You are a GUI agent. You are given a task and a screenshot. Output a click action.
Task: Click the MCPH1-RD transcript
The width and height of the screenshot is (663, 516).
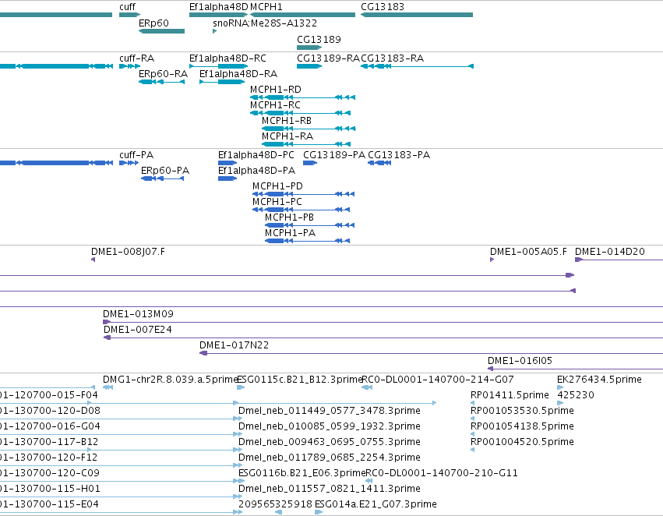[303, 97]
